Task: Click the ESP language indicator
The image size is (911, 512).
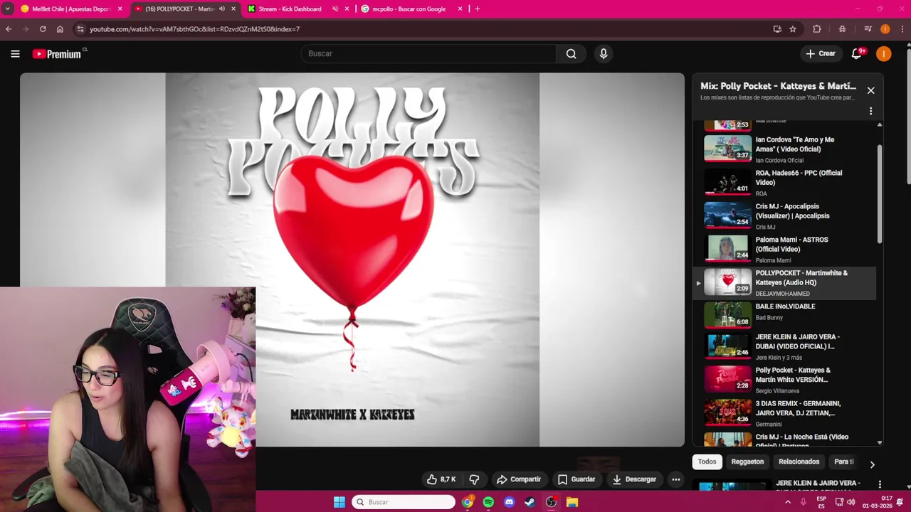Action: (821, 502)
